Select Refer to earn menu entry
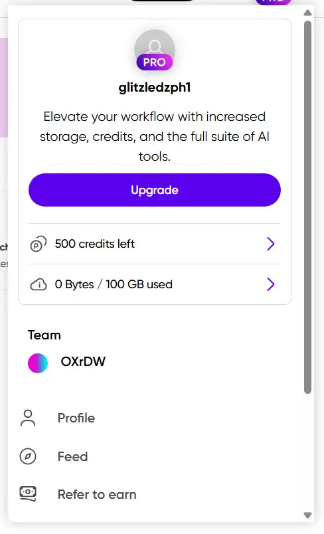324x534 pixels. [155, 495]
